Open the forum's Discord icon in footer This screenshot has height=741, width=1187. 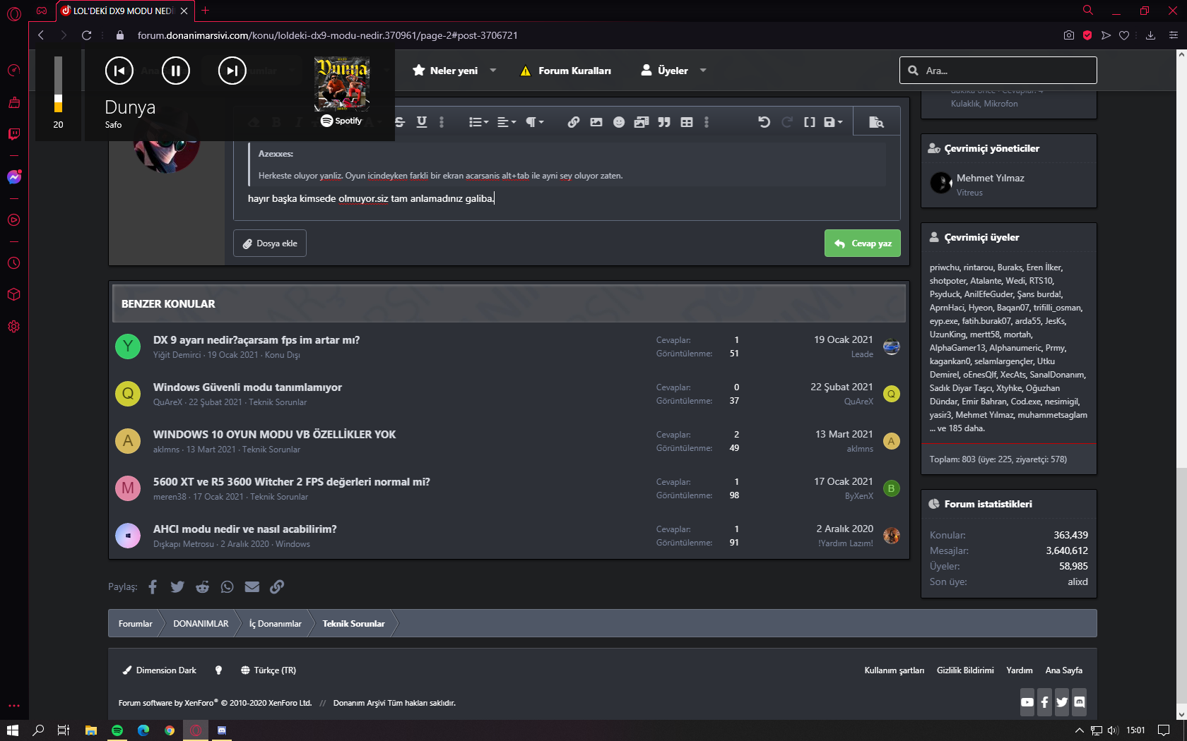click(1080, 702)
